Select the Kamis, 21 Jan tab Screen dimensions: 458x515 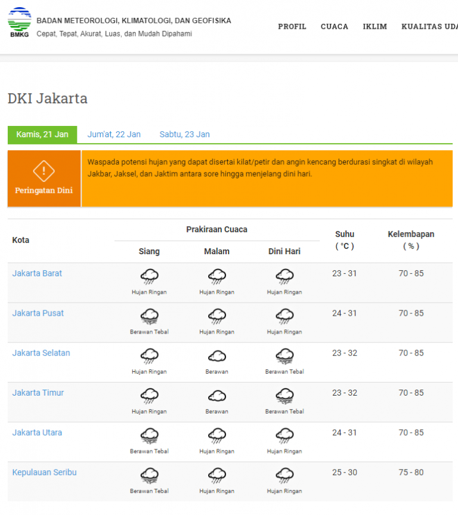tap(42, 134)
